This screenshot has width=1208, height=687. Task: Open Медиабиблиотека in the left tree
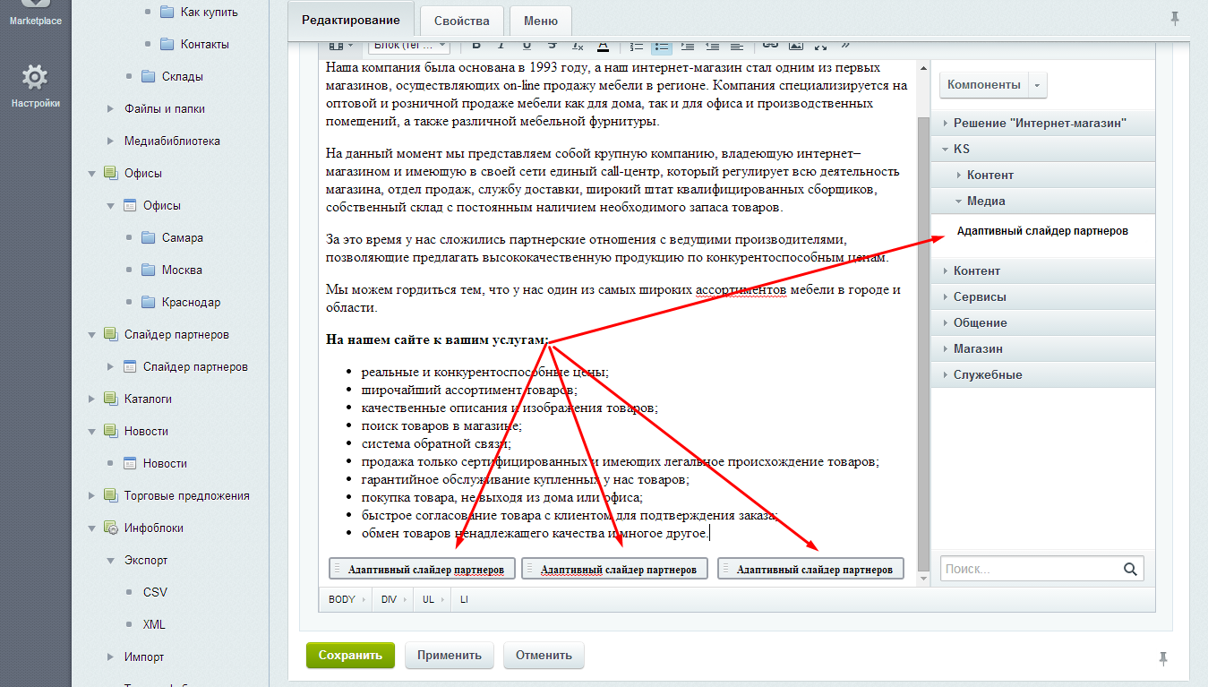[172, 141]
